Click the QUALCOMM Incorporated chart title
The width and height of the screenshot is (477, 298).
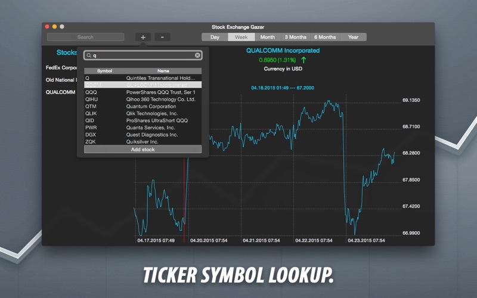coord(283,51)
